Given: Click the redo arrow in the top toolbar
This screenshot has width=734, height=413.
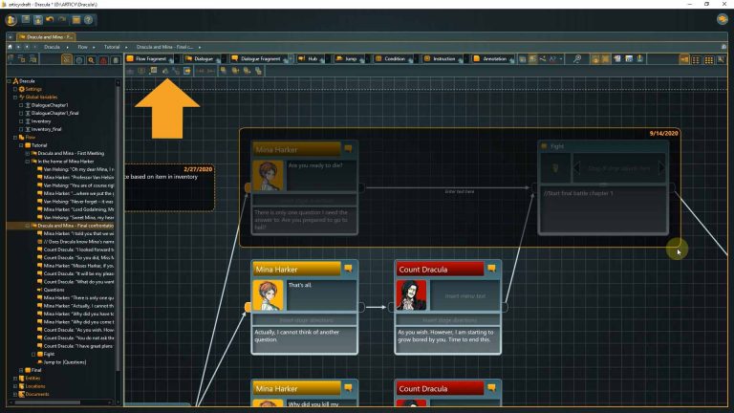Looking at the screenshot, I should pyautogui.click(x=62, y=20).
